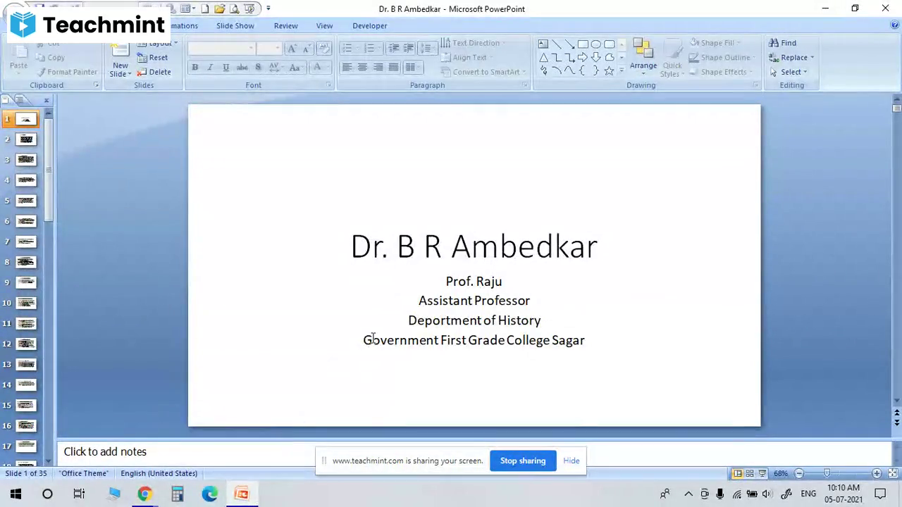Open Change Case dropdown
Screen dimensions: 902x507
(x=296, y=68)
